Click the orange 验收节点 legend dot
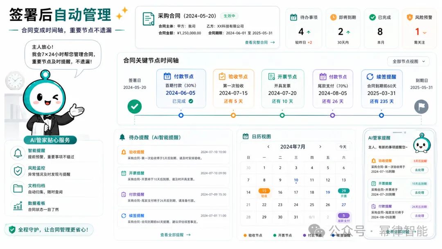Screen dimensions: 442x249 245,235
